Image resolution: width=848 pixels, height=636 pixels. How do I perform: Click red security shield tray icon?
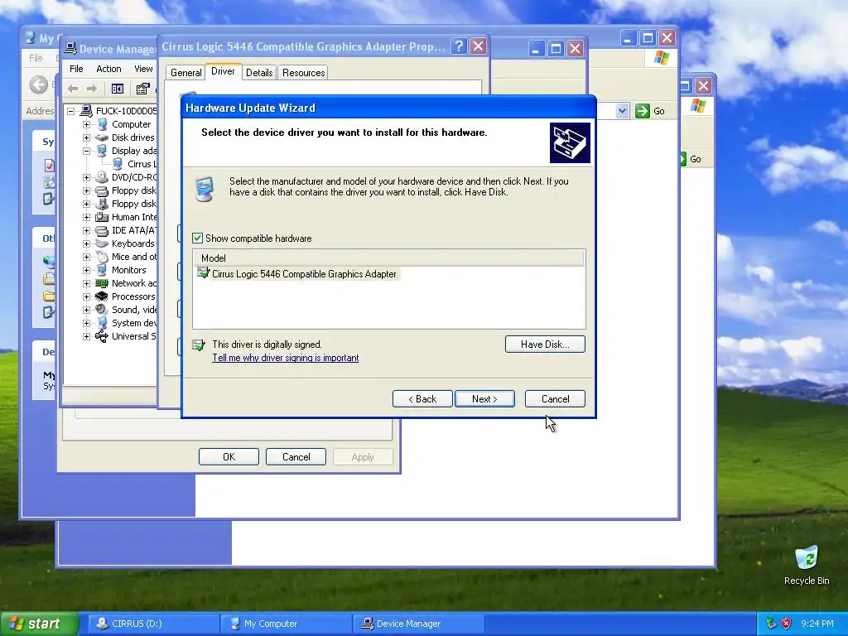click(x=786, y=624)
